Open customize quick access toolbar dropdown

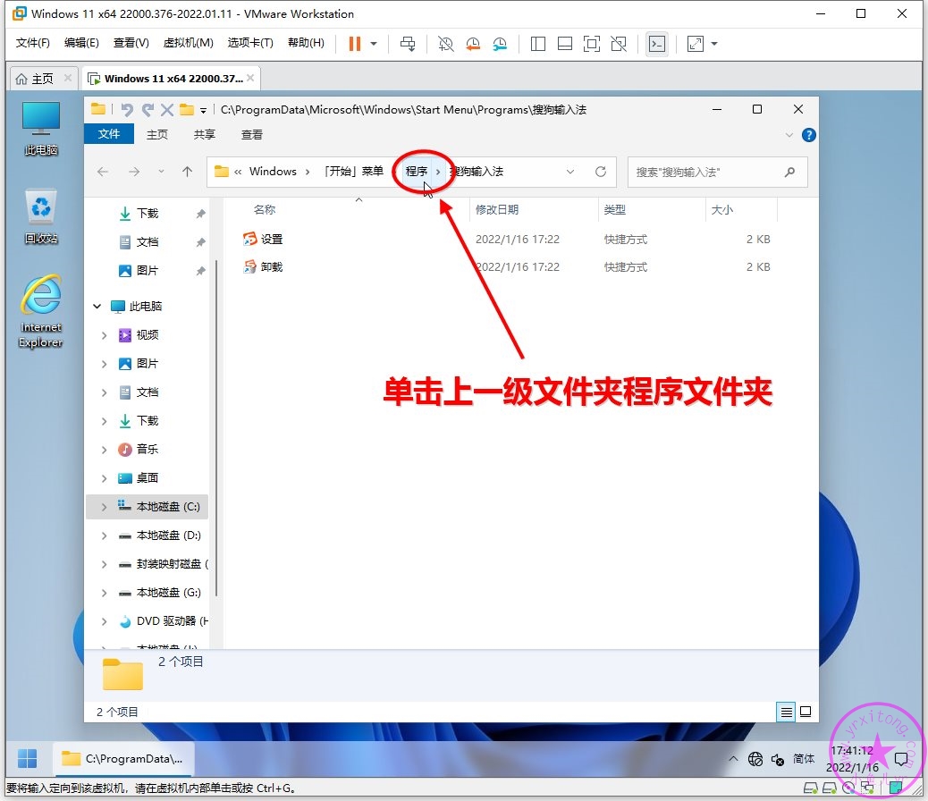click(203, 110)
